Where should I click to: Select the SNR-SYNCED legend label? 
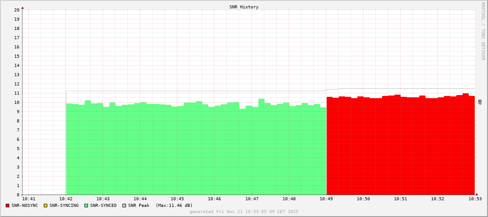[103, 206]
